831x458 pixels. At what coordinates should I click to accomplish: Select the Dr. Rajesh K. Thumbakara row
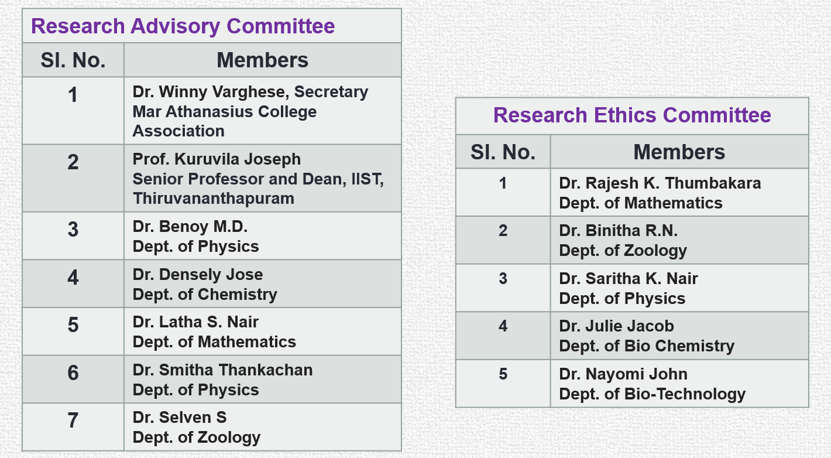coord(632,193)
